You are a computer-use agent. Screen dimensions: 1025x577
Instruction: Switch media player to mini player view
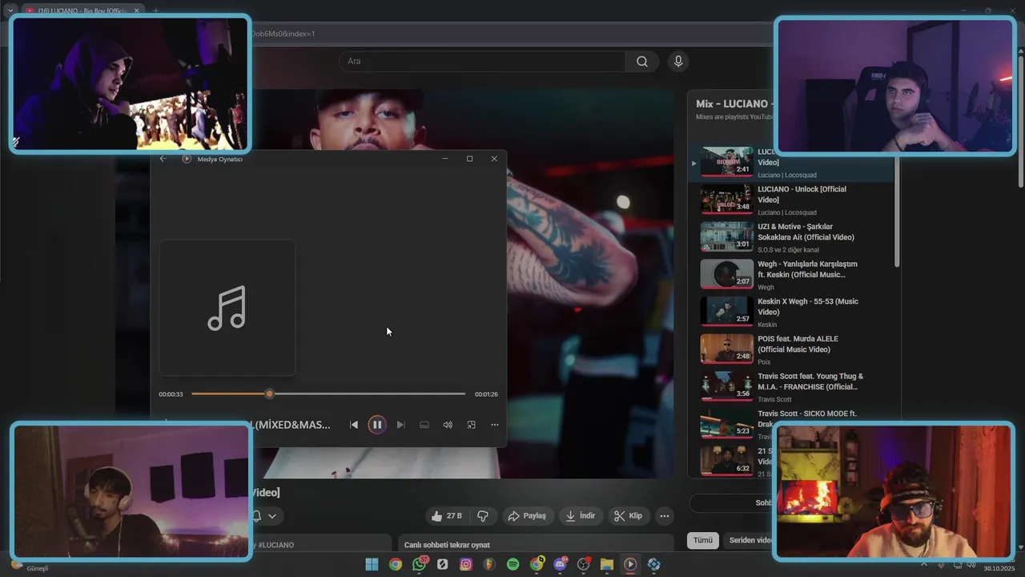point(471,425)
